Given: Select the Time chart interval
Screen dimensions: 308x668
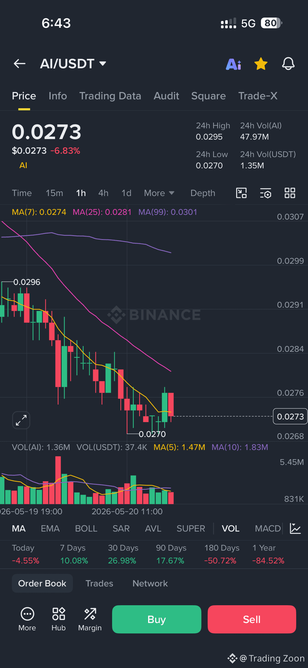Looking at the screenshot, I should click(x=22, y=193).
